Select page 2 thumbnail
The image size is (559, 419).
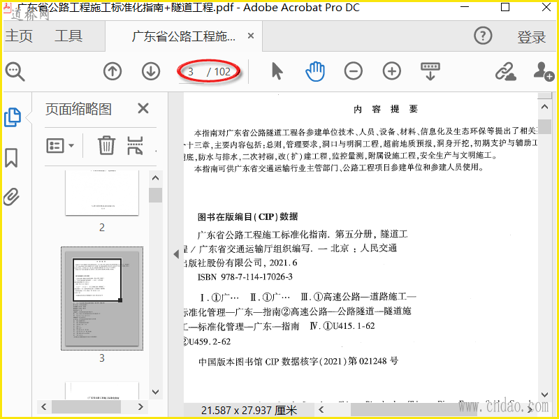click(x=102, y=193)
